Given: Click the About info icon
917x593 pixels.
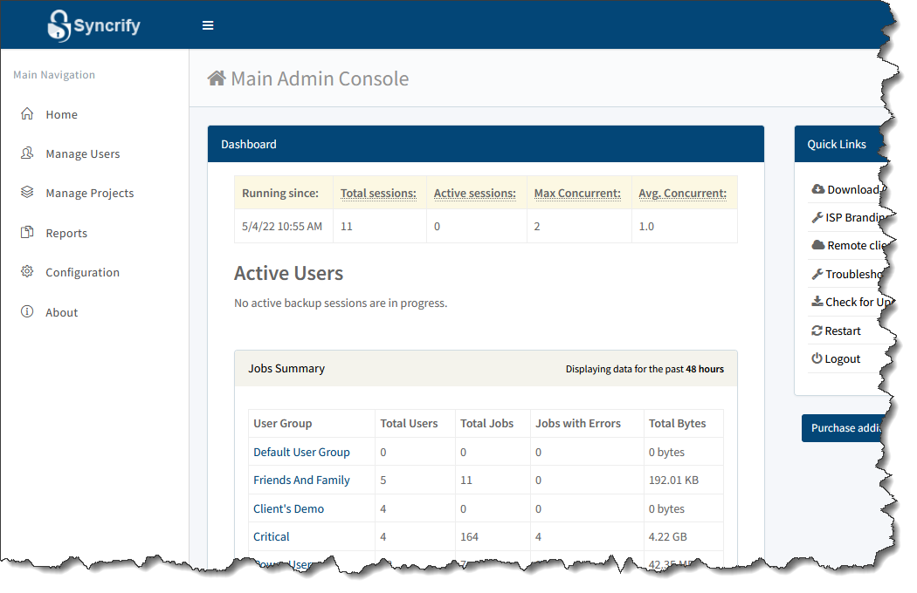Looking at the screenshot, I should (x=27, y=311).
